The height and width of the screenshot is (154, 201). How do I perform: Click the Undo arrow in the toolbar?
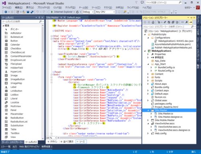pyautogui.click(x=38, y=12)
